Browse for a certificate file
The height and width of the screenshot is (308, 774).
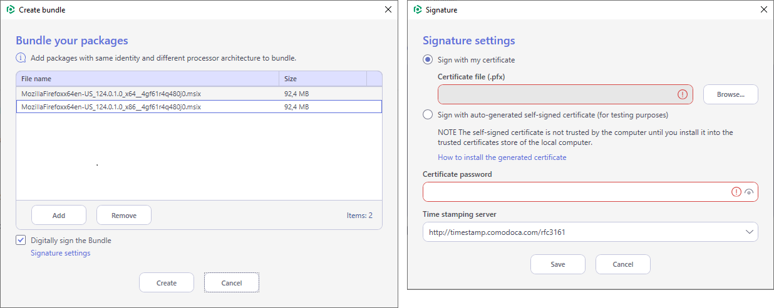tap(731, 94)
